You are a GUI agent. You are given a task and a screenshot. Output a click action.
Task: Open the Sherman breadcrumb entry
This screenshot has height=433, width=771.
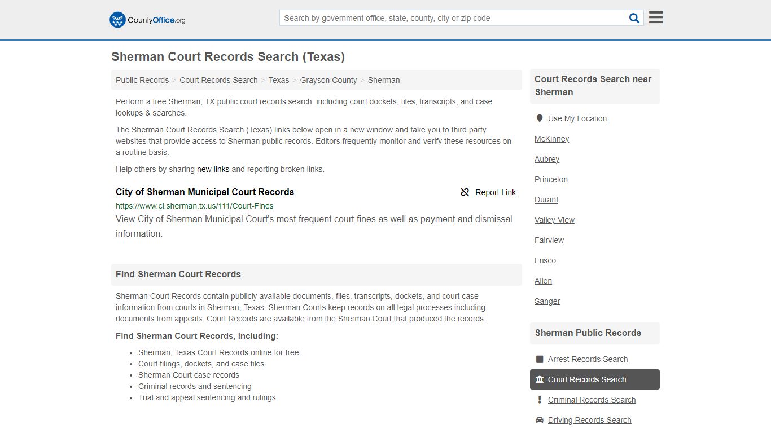tap(384, 80)
